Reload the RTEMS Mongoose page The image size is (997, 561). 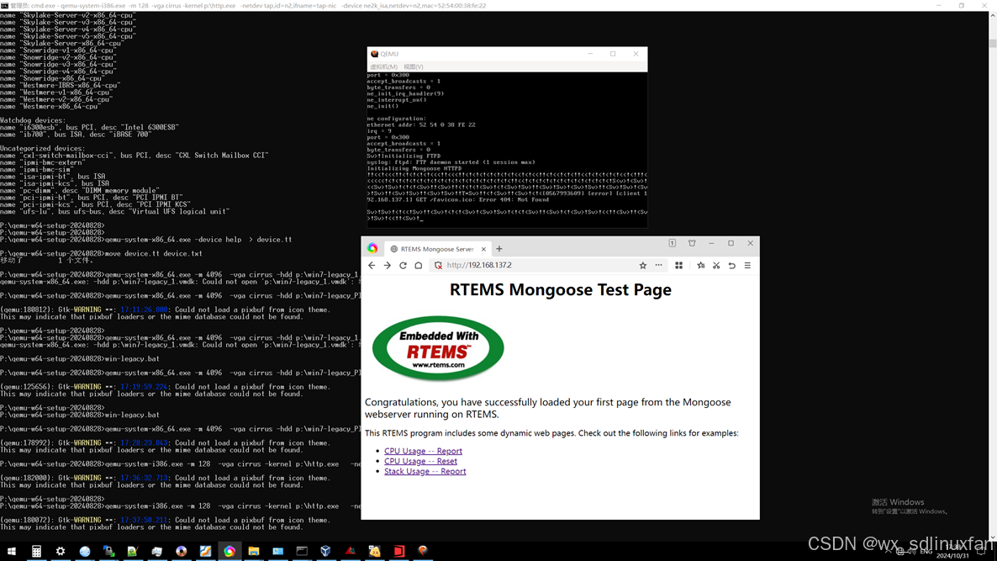[x=403, y=265]
